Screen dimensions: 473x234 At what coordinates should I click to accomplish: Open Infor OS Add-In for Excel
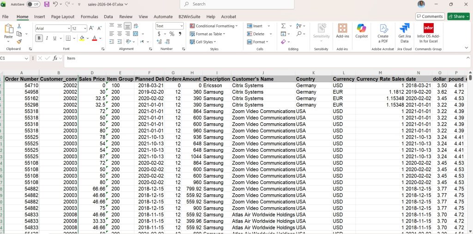(x=428, y=33)
